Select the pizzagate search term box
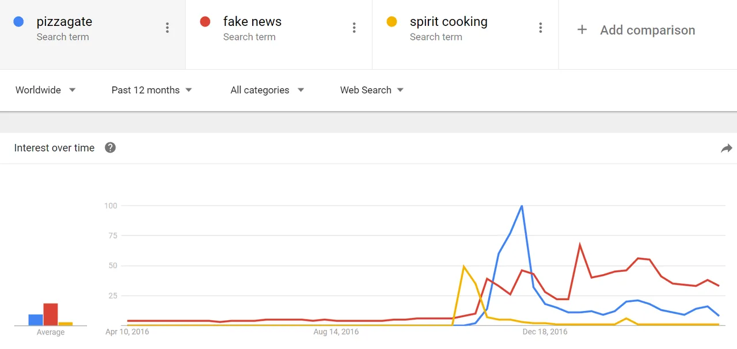The height and width of the screenshot is (349, 737). pos(93,35)
